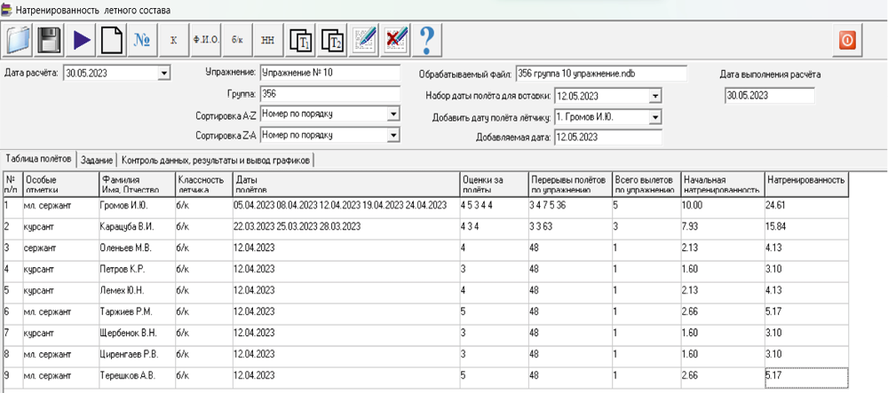
Task: Click the breaks cell 3 4 7 5 36
Action: 571,207
